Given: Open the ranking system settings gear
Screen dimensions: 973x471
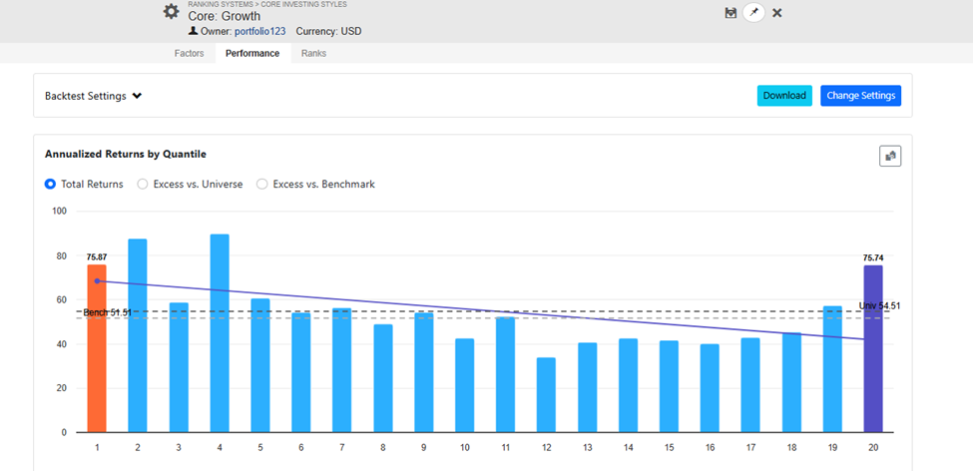Looking at the screenshot, I should [172, 12].
